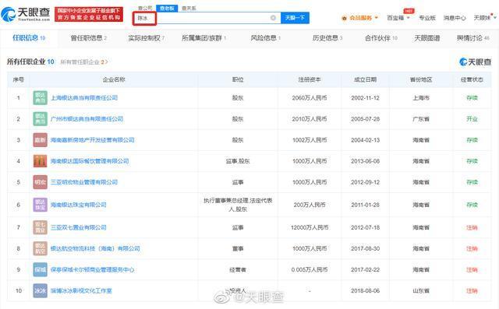Open the 曾任职信息 tab
This screenshot has height=309, width=499.
(88, 38)
